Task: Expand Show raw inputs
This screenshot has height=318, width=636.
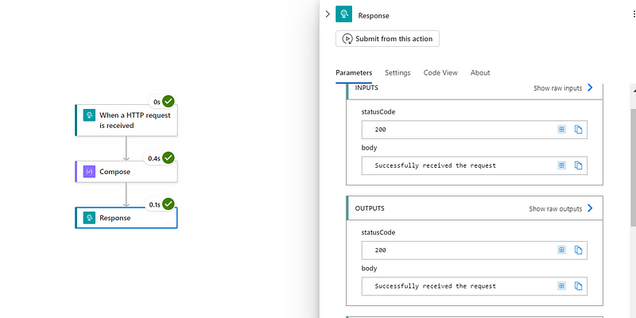Action: point(564,88)
